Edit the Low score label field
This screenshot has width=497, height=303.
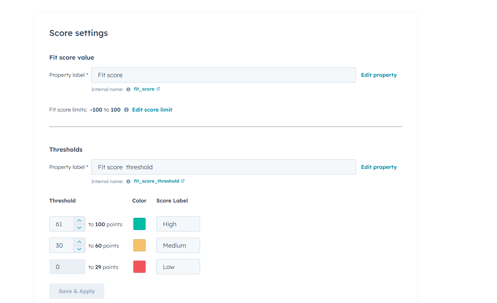[x=178, y=267]
